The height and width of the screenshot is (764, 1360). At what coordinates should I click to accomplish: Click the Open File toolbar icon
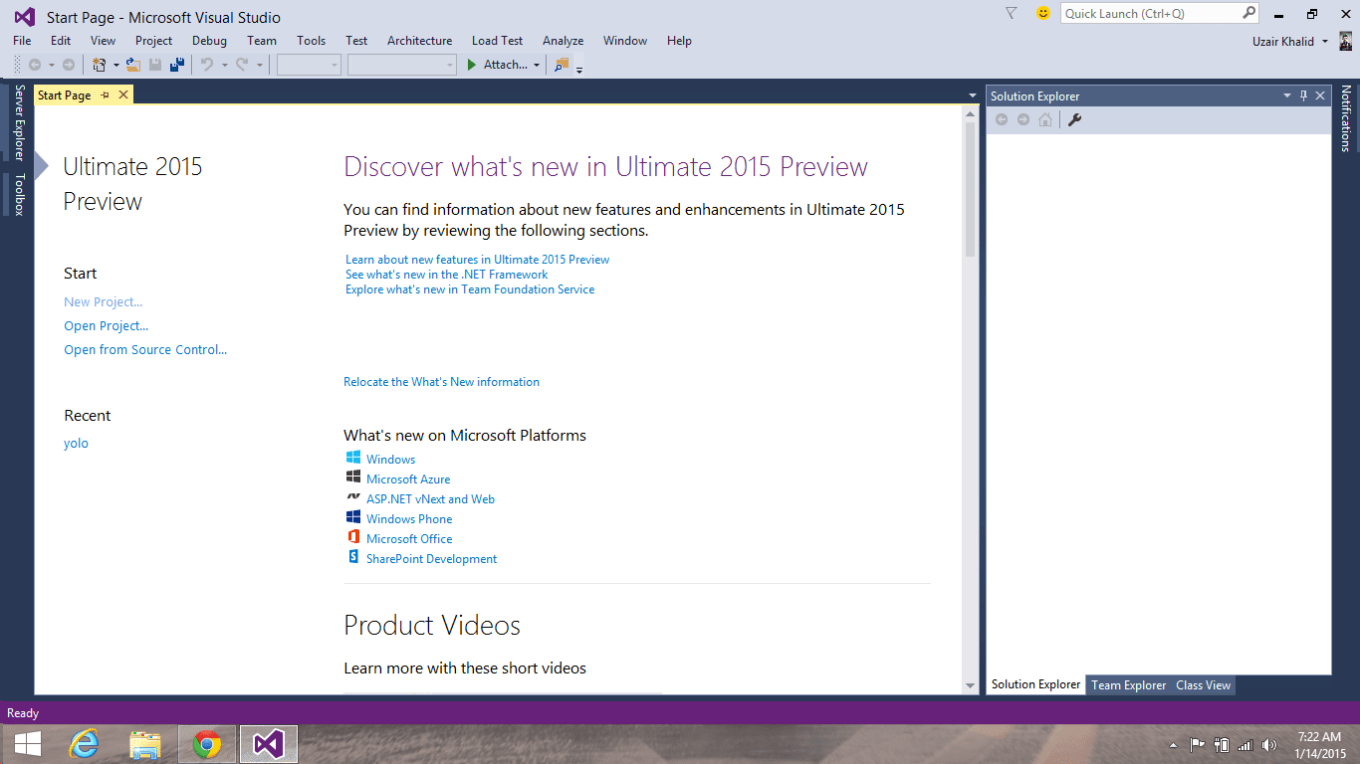click(x=132, y=65)
